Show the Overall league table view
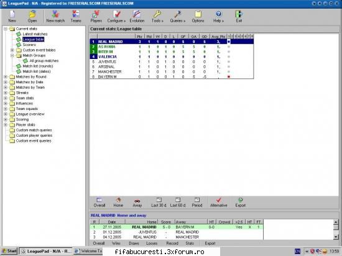The image size is (342, 256). (x=99, y=203)
